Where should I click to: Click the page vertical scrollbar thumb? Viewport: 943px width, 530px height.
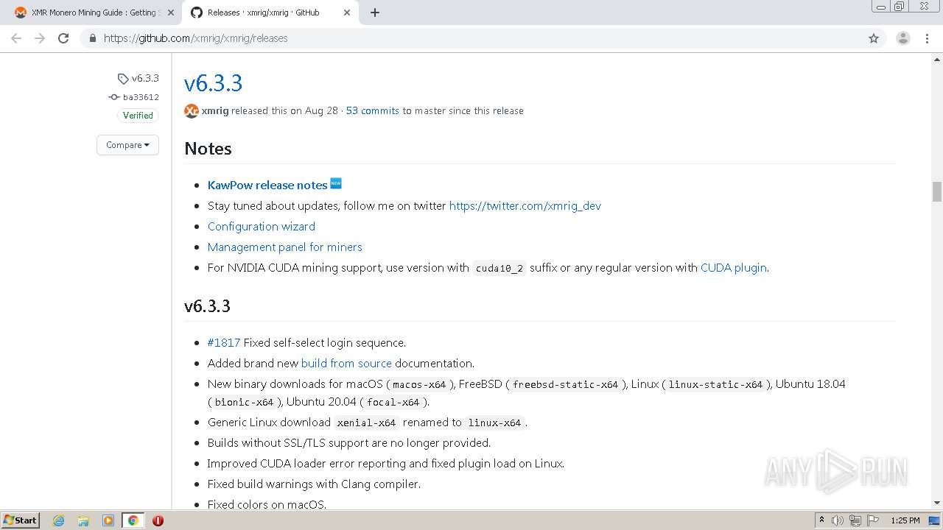click(x=936, y=191)
